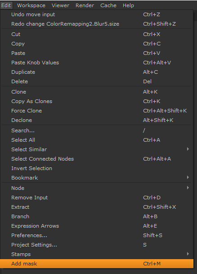
Task: Open Preferences... dialog
Action: [x=97, y=235]
